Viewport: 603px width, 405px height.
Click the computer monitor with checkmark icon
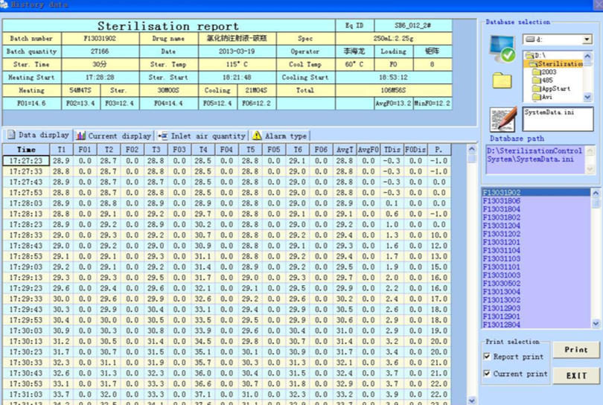click(x=502, y=49)
